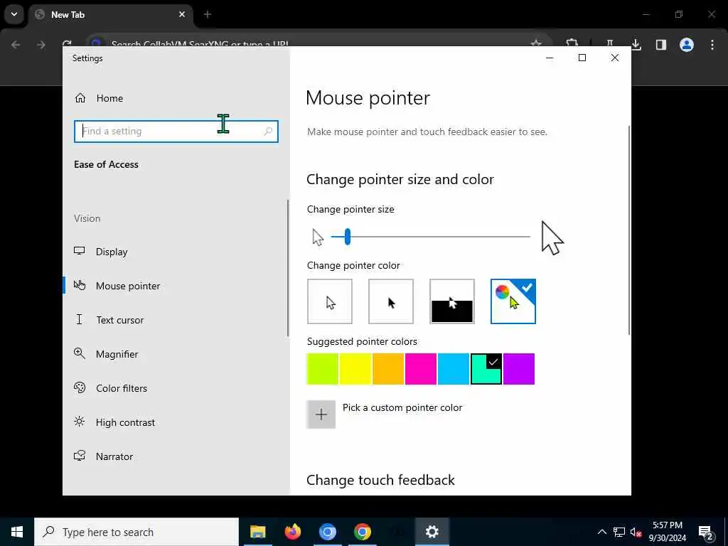Click the sidebar scrollbar in Settings
Screen dimensions: 728x546
288,268
